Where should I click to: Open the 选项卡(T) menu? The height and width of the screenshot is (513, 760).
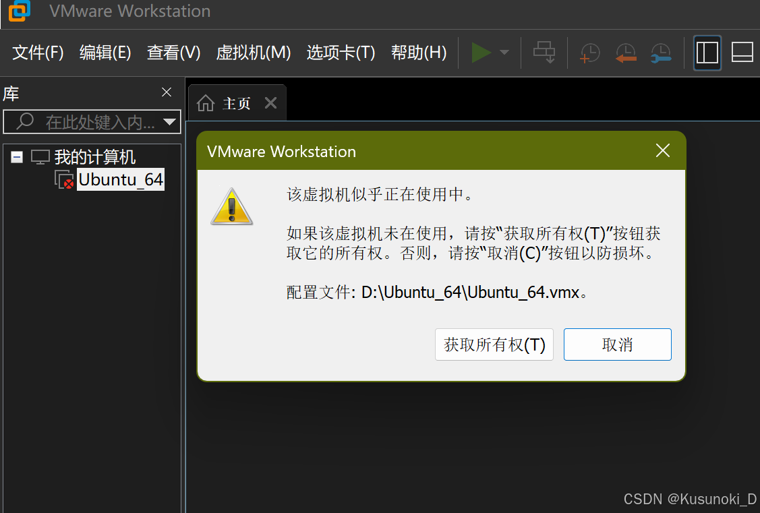(x=341, y=53)
